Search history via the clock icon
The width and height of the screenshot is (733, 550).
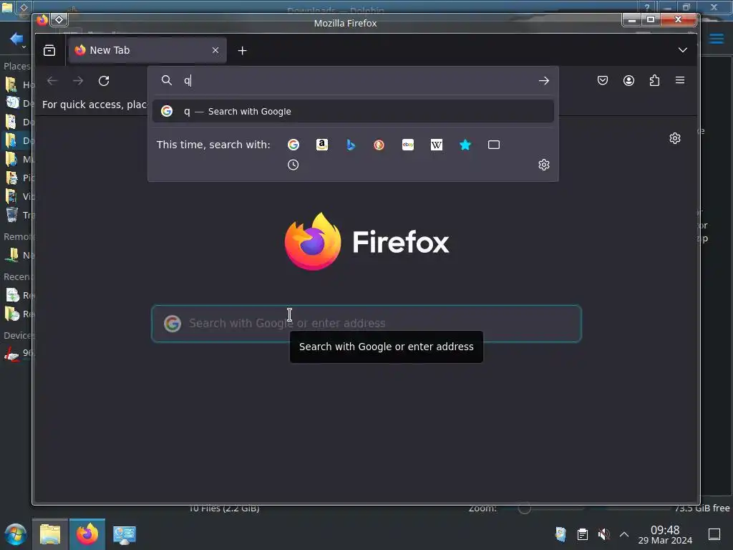pyautogui.click(x=293, y=165)
